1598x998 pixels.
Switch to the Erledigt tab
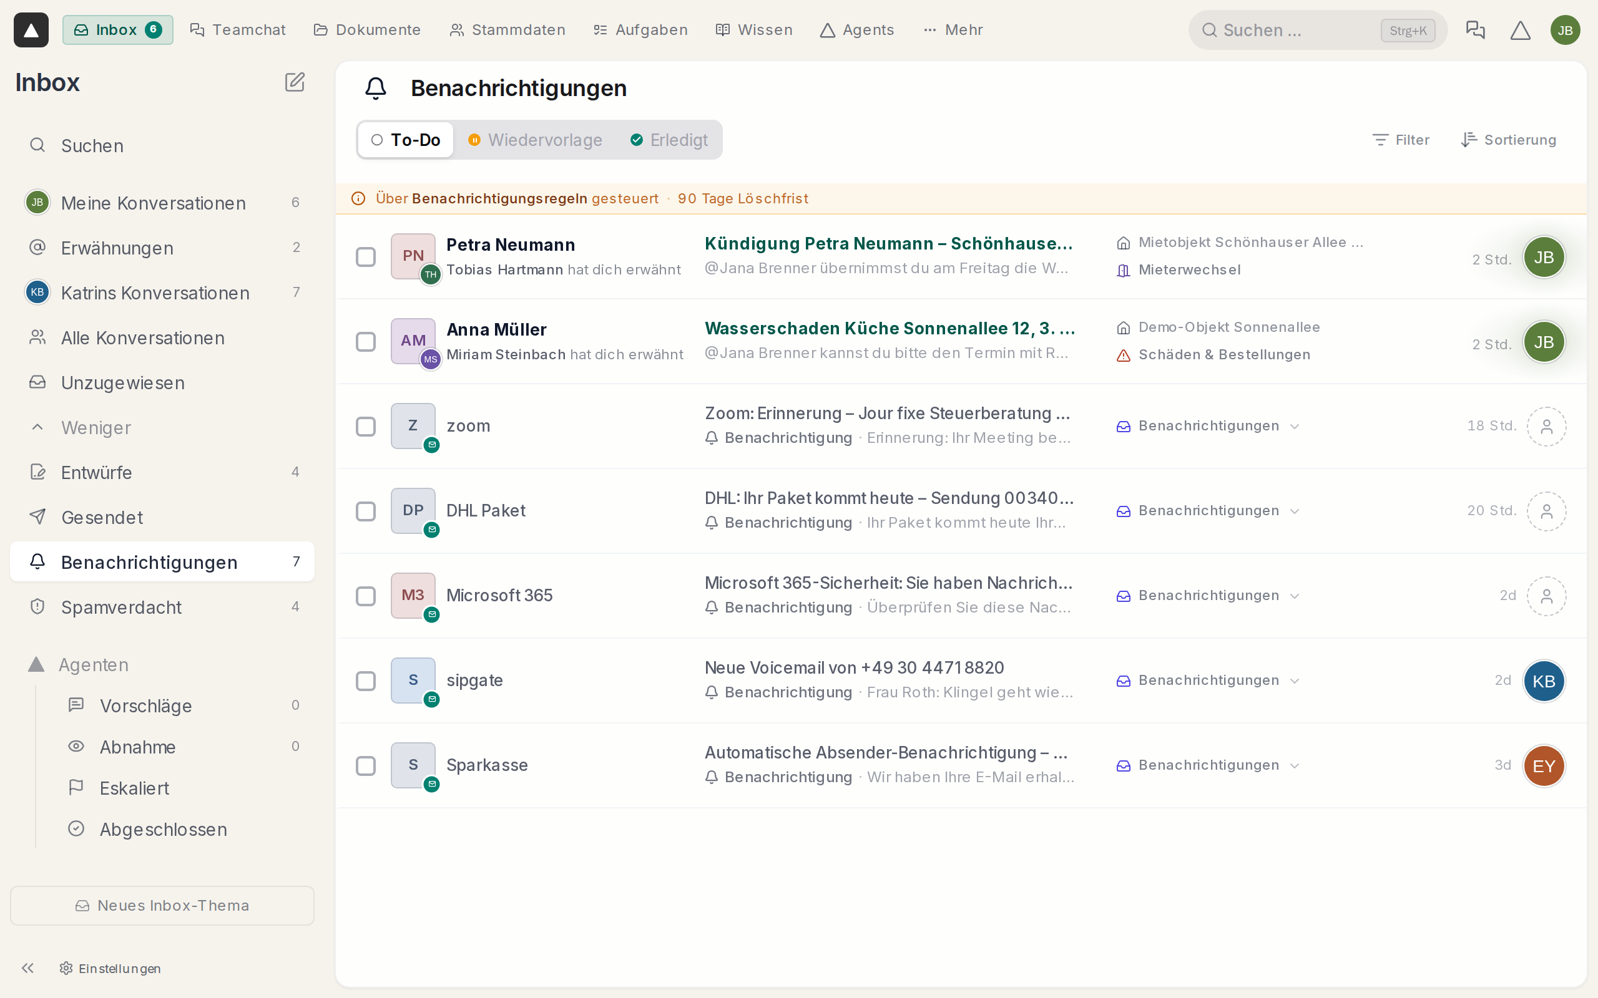670,140
